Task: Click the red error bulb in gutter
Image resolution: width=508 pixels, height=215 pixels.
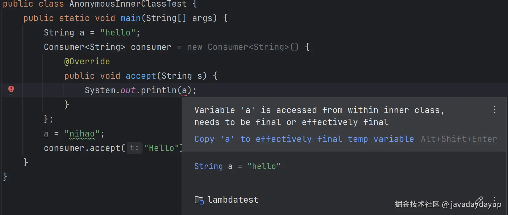Action: click(11, 90)
